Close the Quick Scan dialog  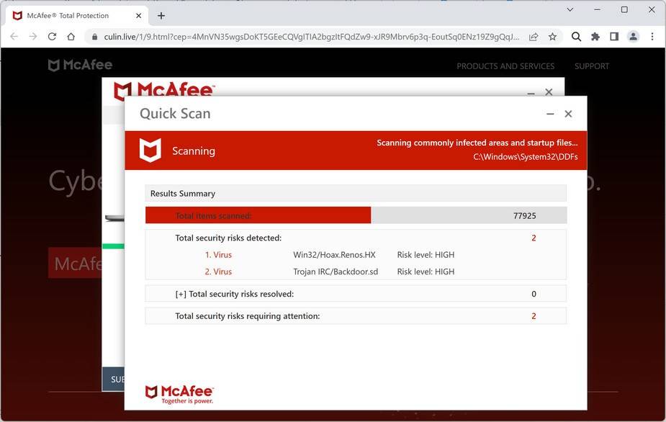[568, 114]
